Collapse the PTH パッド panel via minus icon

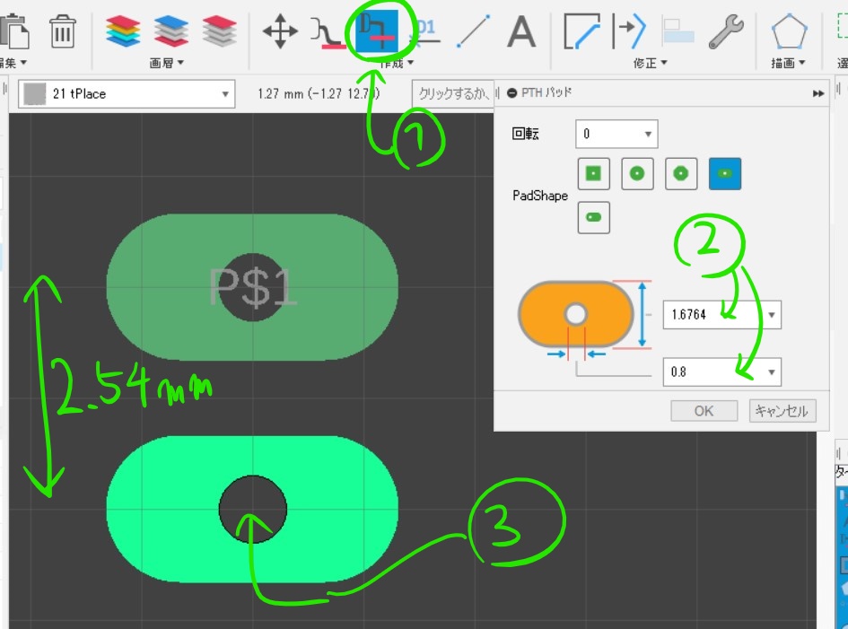[x=511, y=93]
